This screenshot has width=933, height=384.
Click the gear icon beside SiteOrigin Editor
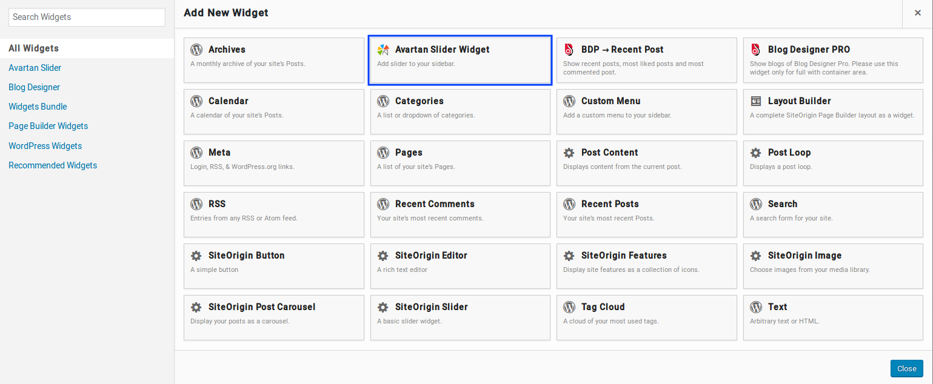[x=383, y=256]
